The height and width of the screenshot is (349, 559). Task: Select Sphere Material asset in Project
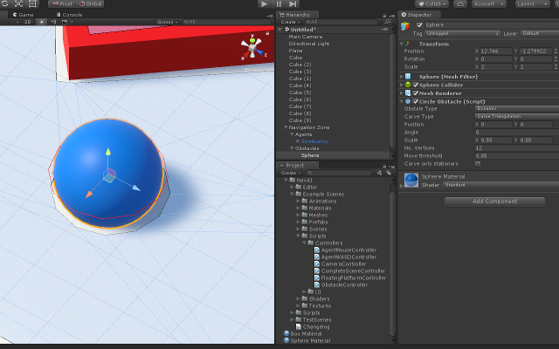tap(310, 341)
